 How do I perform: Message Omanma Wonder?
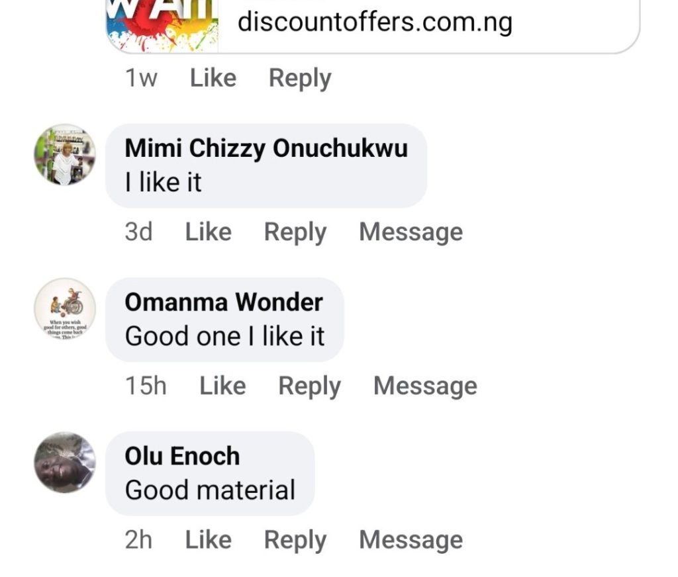coord(425,386)
